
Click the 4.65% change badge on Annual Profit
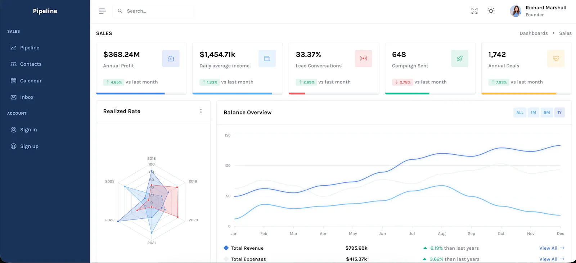(x=113, y=82)
